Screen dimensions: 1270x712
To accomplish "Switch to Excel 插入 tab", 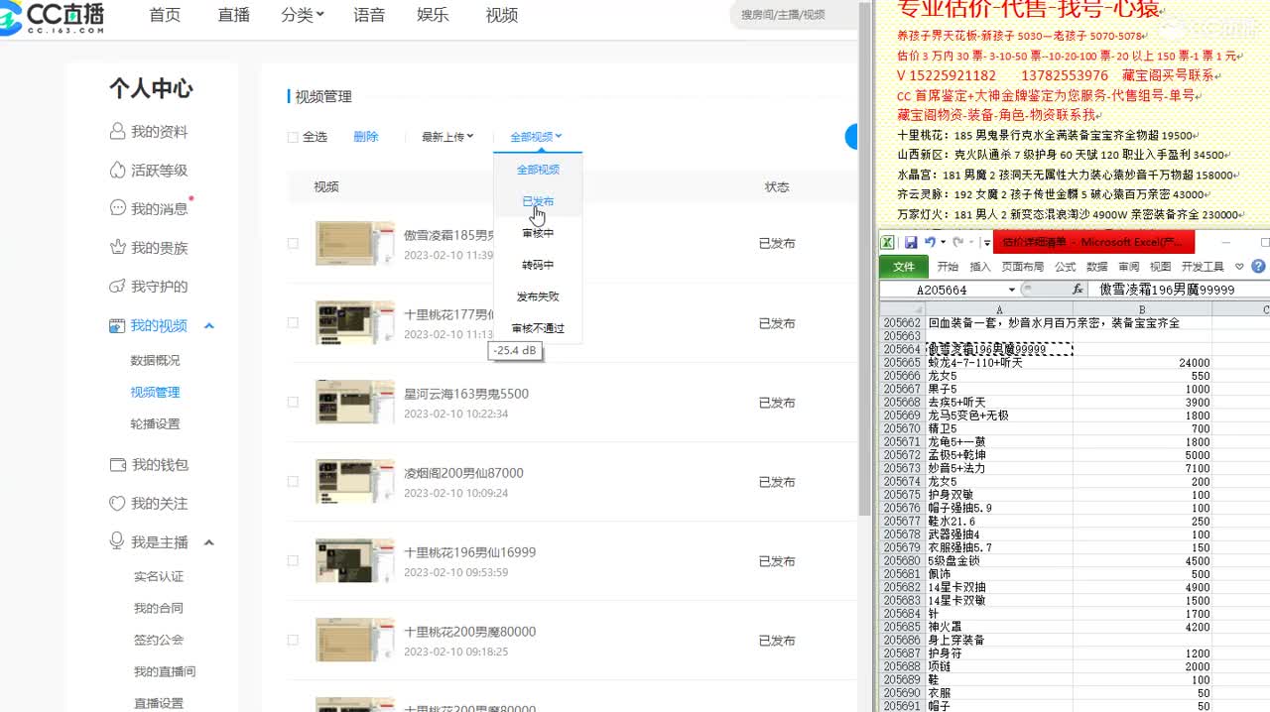I will click(x=980, y=267).
